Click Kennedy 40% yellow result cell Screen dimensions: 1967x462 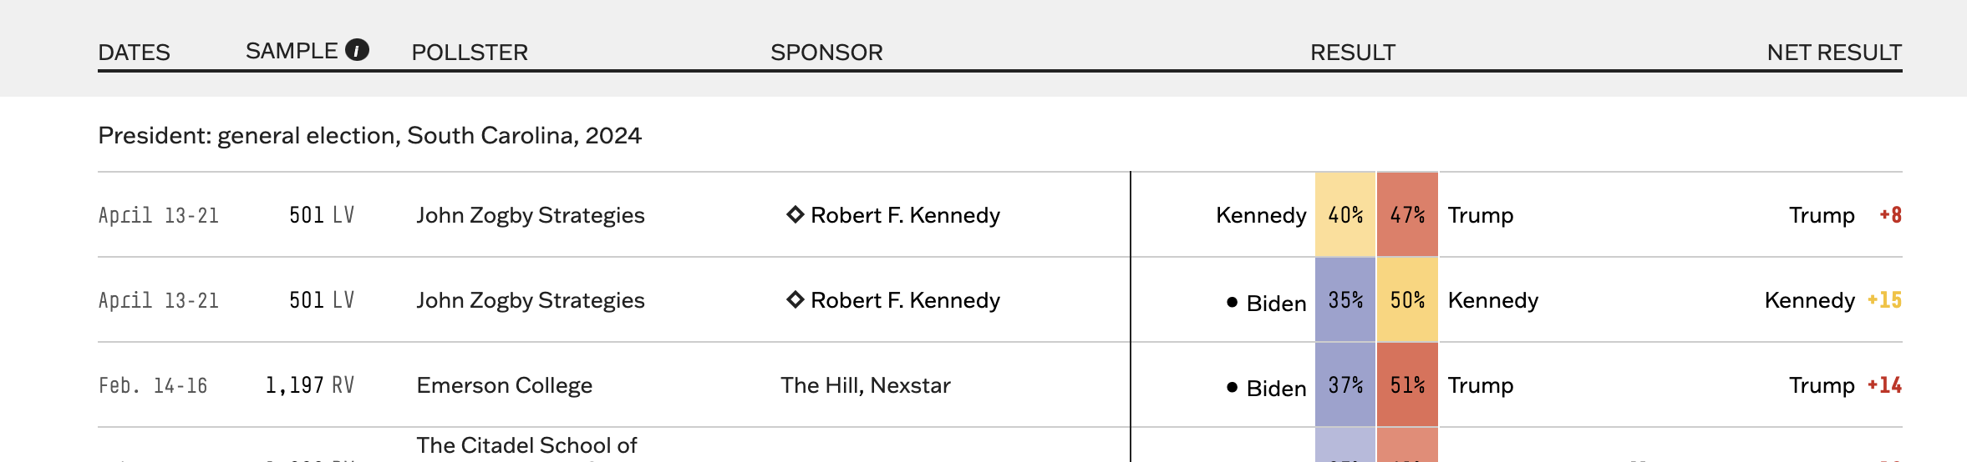click(1345, 214)
